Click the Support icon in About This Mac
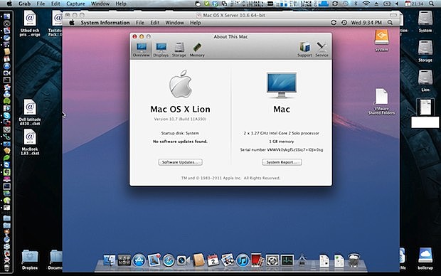The width and height of the screenshot is (441, 276). [x=304, y=50]
